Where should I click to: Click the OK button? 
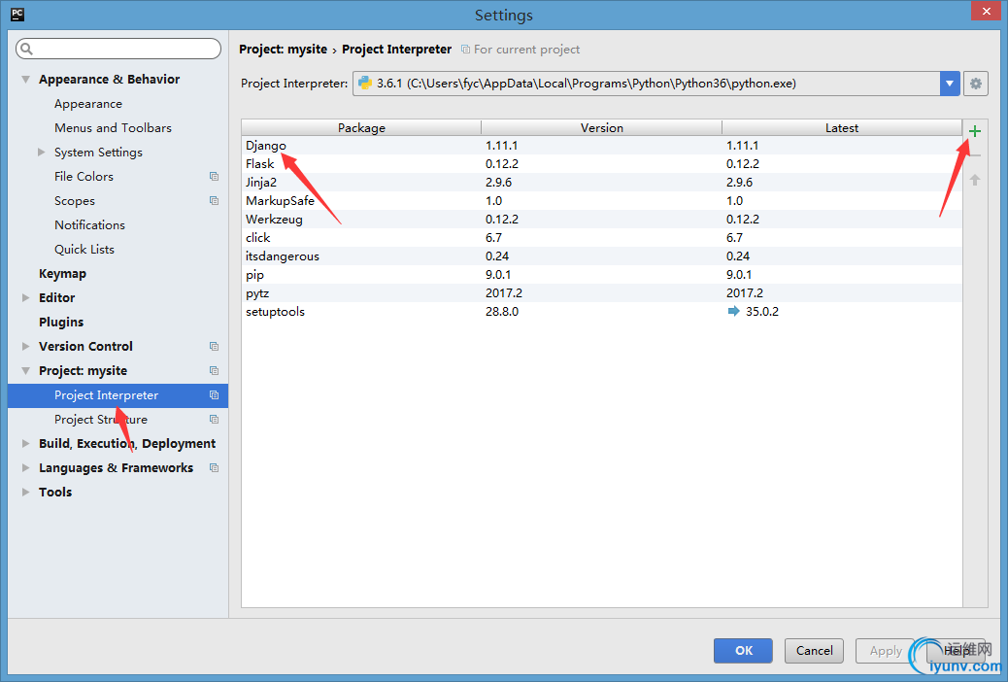(x=743, y=651)
